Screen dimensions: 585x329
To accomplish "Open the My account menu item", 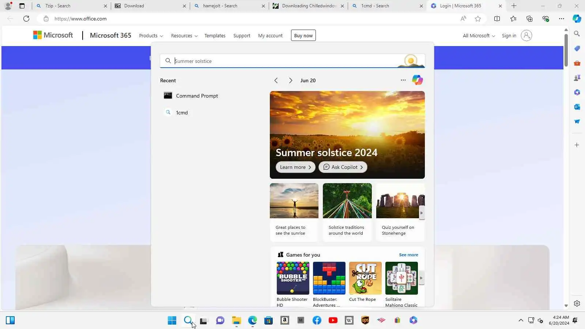I will coord(270,36).
